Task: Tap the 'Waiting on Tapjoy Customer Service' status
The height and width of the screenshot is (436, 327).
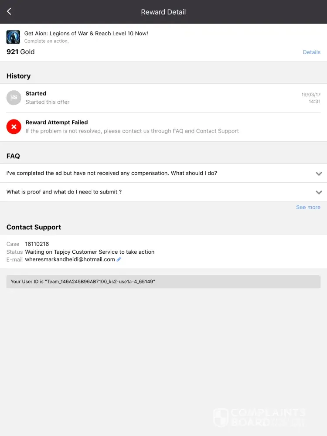Action: tap(90, 252)
